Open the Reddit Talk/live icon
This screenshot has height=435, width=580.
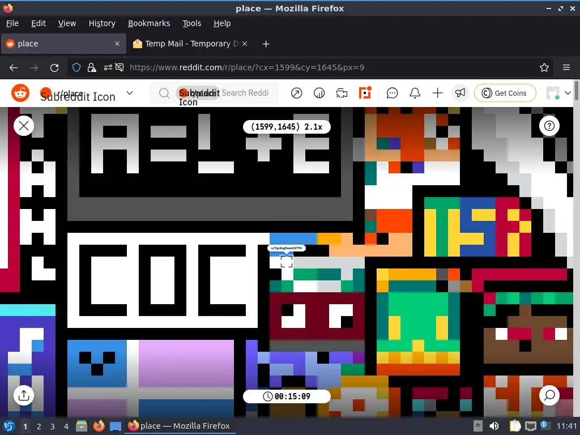[342, 93]
